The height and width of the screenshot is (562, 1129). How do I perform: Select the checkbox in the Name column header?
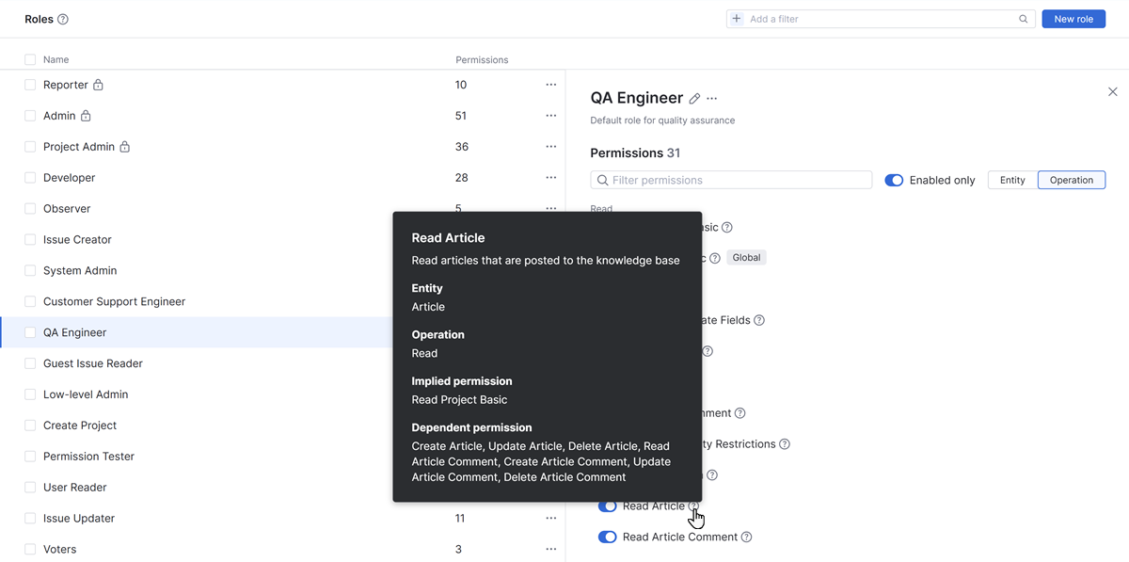(28, 58)
